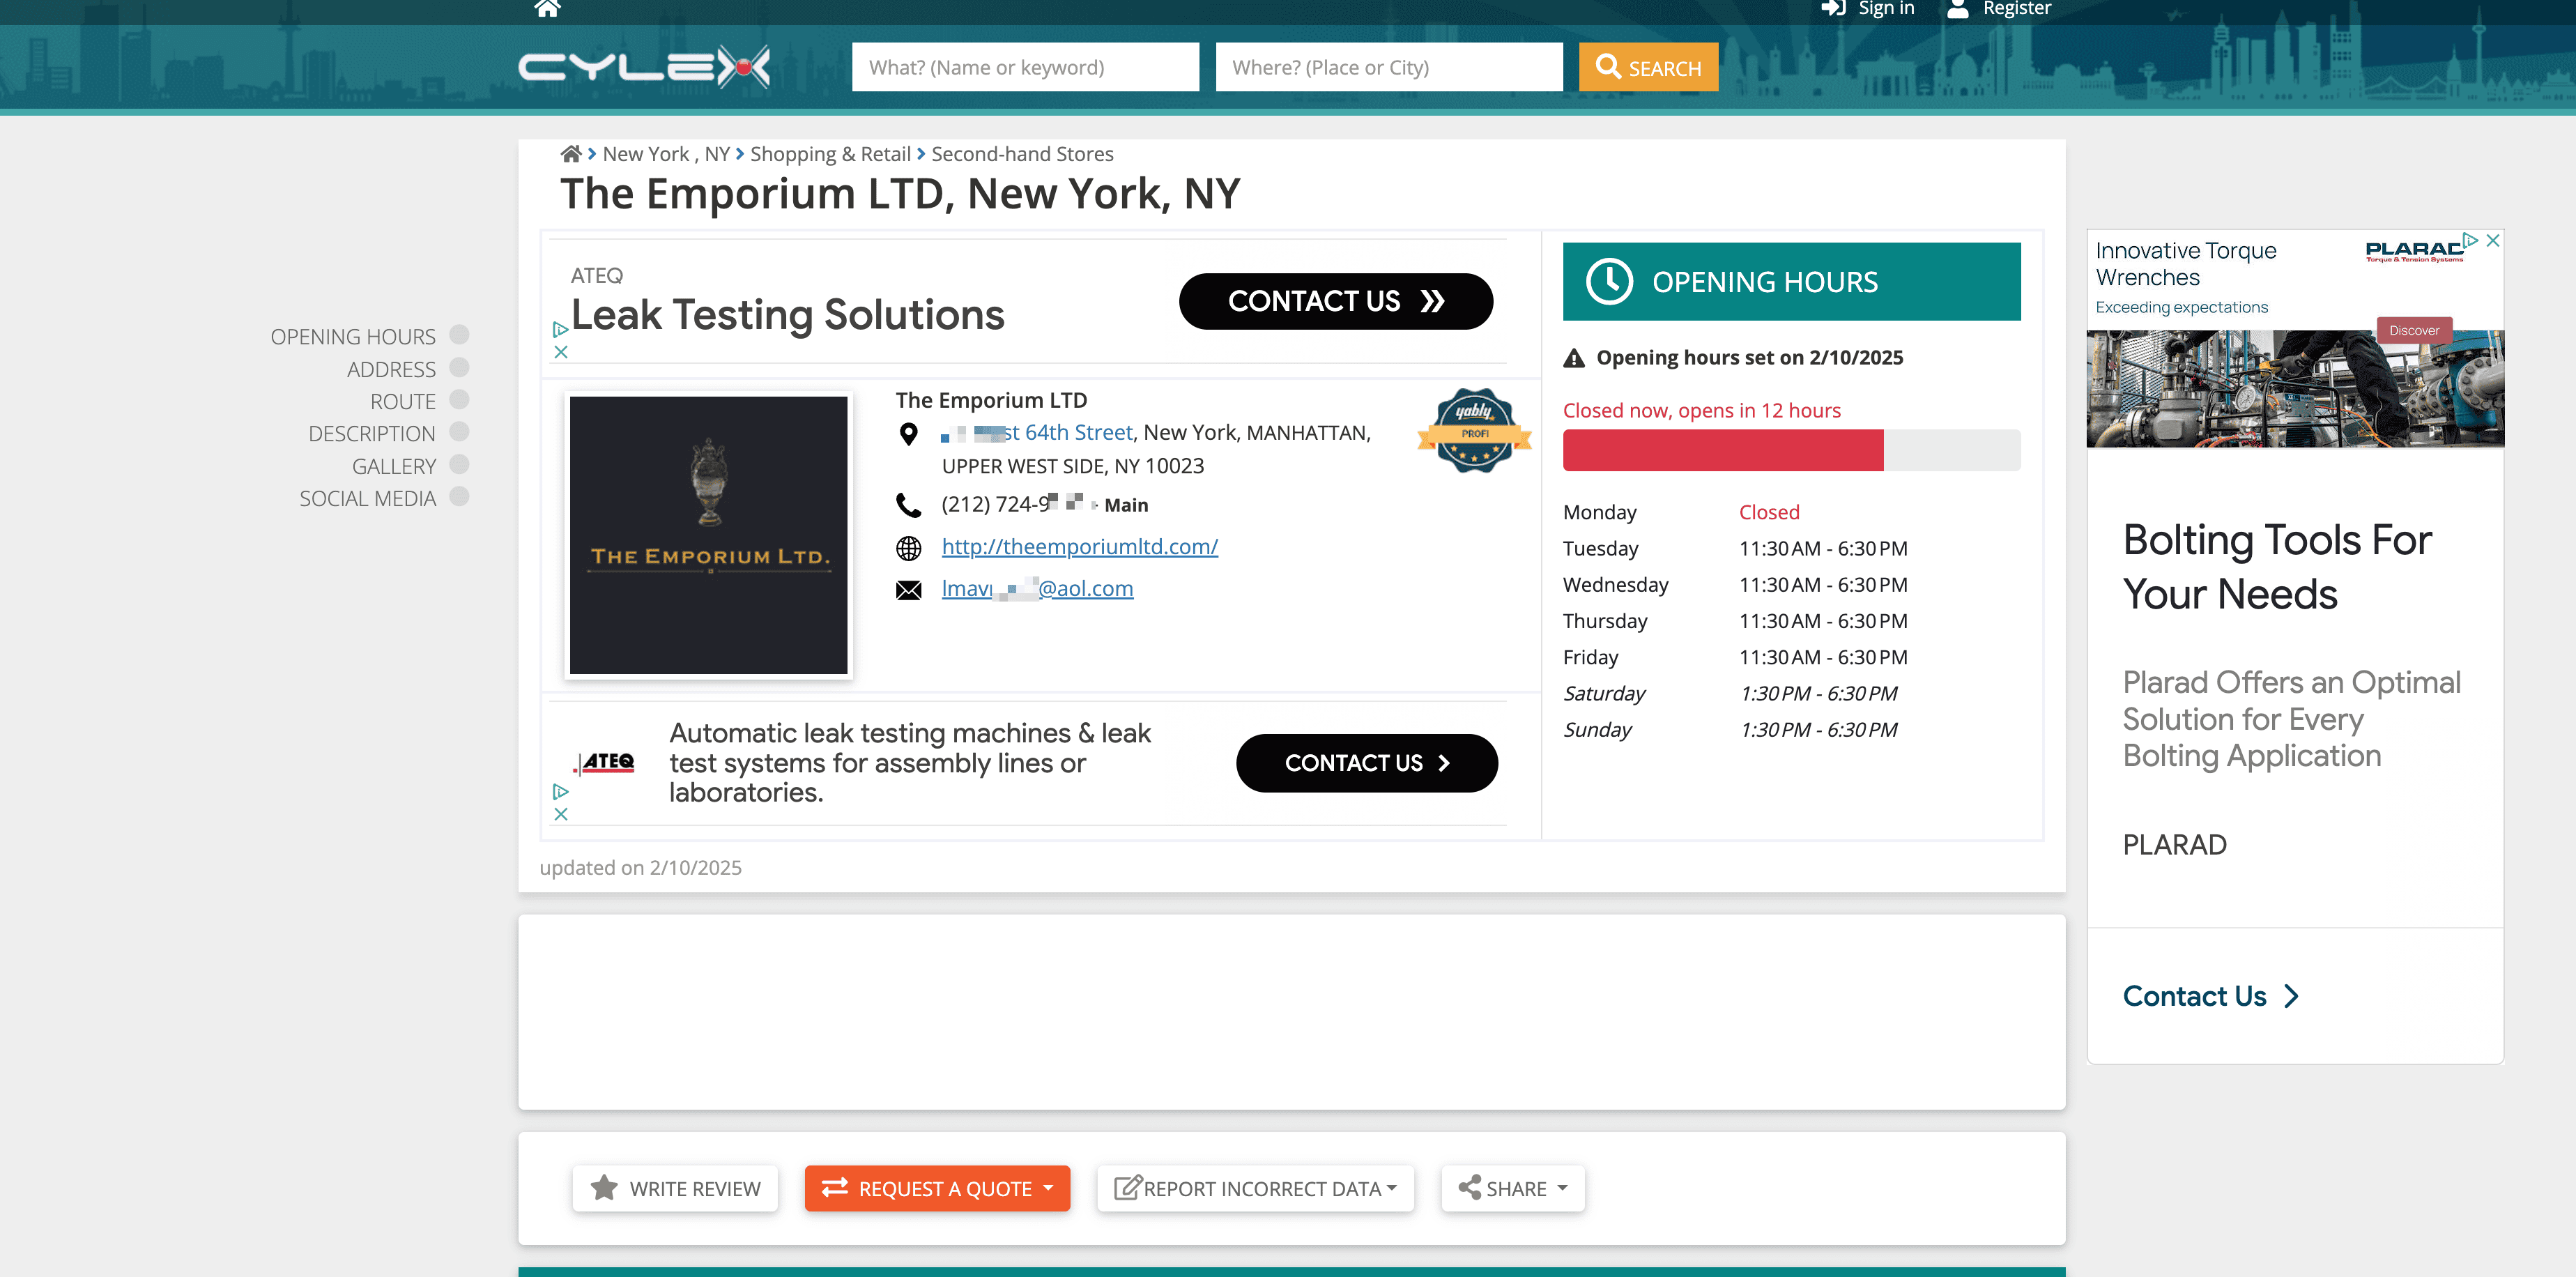Select the Social Media section dot

(459, 497)
